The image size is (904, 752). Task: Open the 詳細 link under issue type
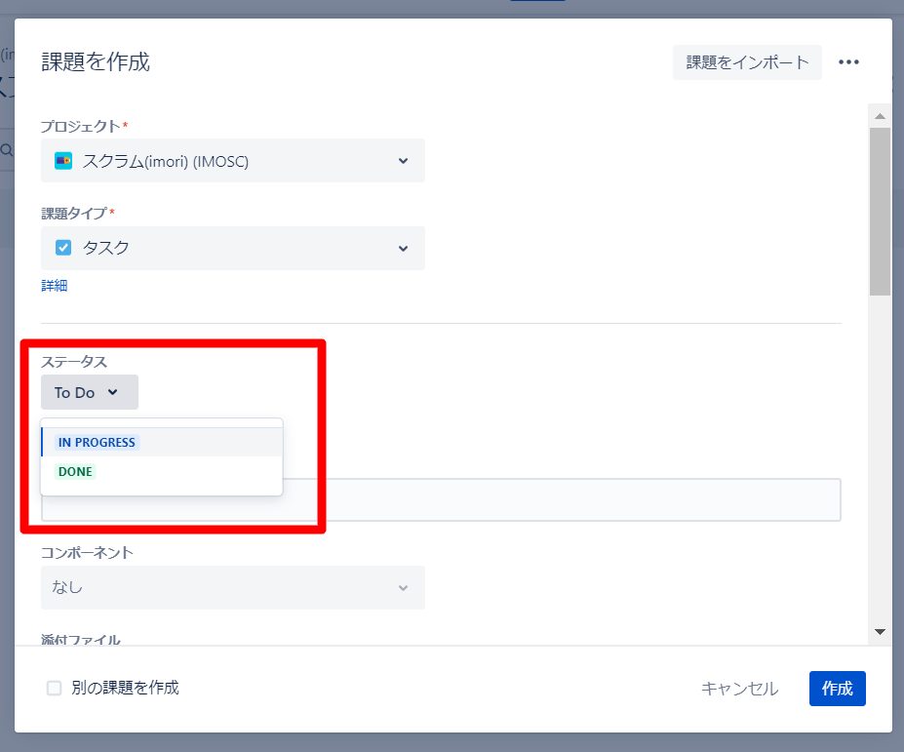(54, 286)
